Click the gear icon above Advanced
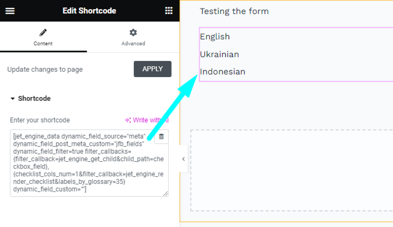This screenshot has height=227, width=393. [x=133, y=32]
